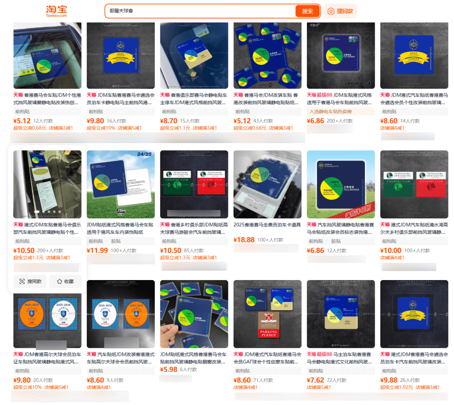
Task: Click the orange 搜索 search button
Action: click(x=307, y=11)
